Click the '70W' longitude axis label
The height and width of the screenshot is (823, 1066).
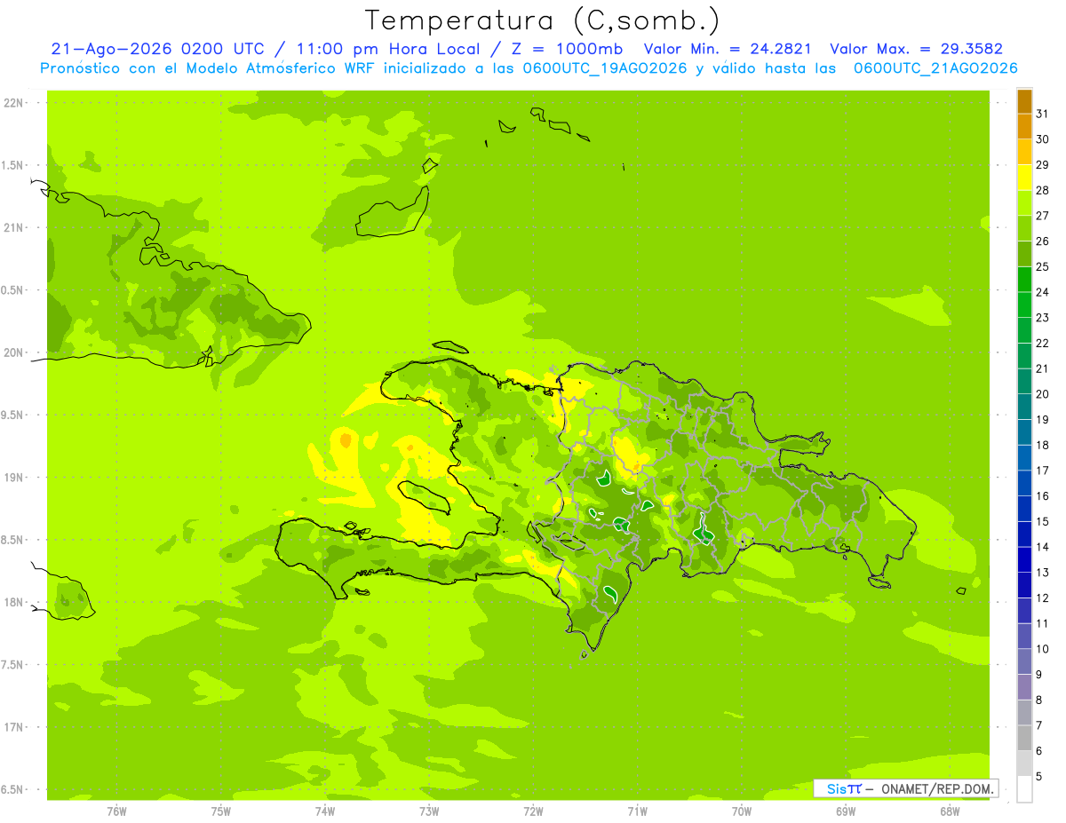pos(742,811)
